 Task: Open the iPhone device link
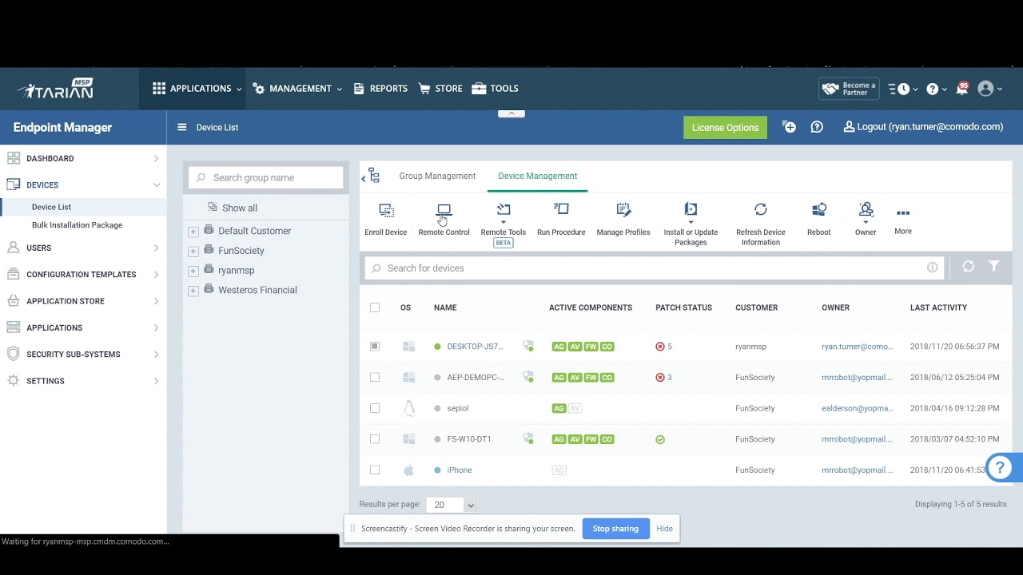coord(460,470)
